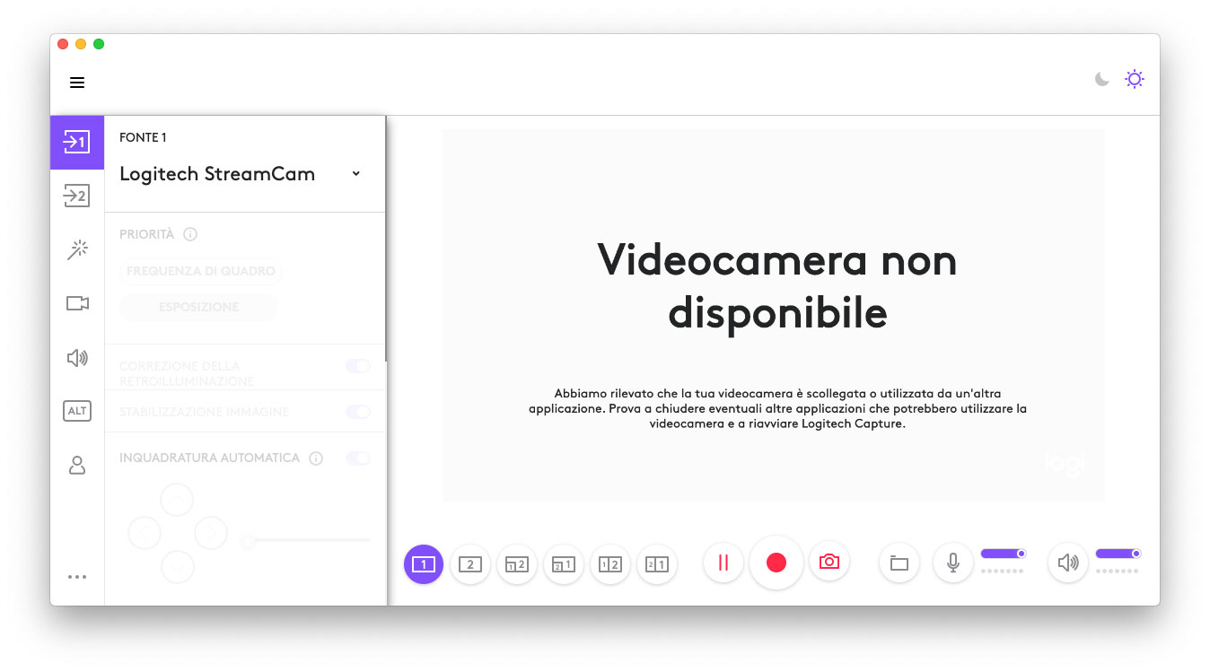
Task: Switch to dark mode moon icon
Action: 1102,79
